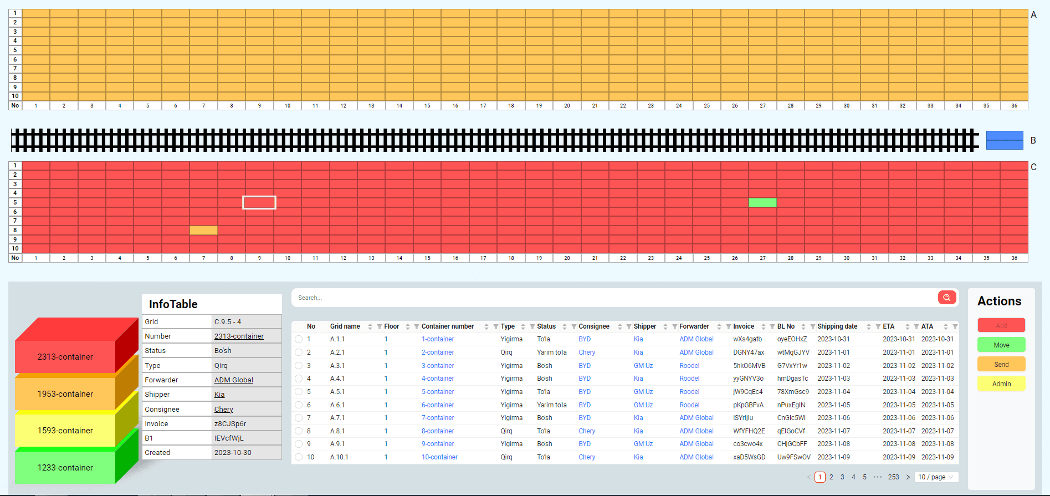Jump to last page 253
Image resolution: width=1050 pixels, height=496 pixels.
pyautogui.click(x=893, y=477)
